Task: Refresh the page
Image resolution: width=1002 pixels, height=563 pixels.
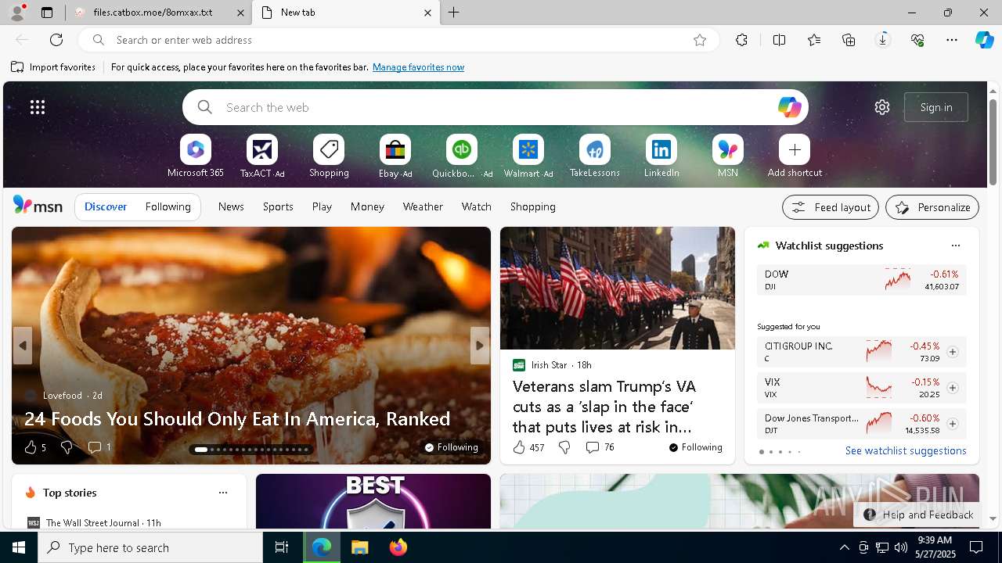Action: (56, 40)
